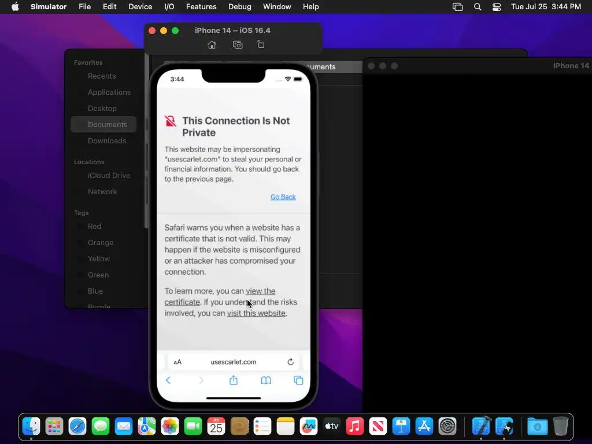Tap the Safari reload page icon
The width and height of the screenshot is (592, 444).
[x=290, y=362]
